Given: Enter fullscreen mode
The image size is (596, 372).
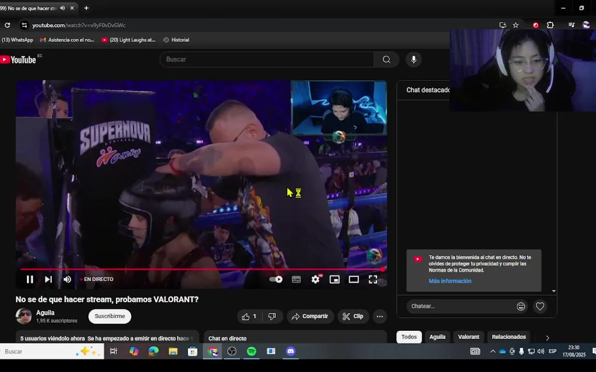Looking at the screenshot, I should click(x=373, y=280).
